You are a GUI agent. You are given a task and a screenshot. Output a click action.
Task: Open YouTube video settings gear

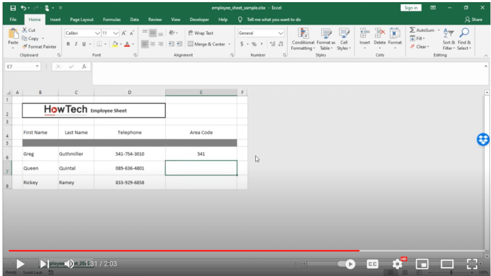[x=398, y=264]
